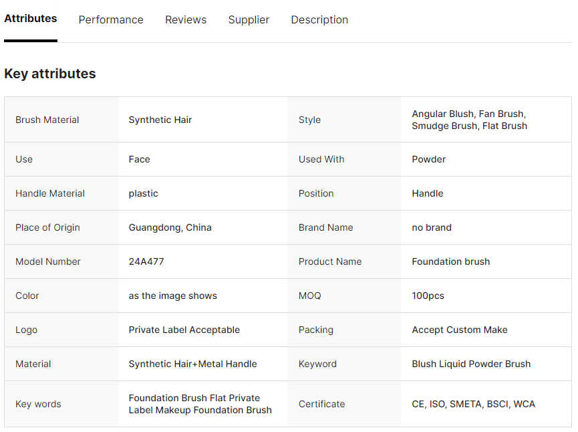
Task: Click the Accept Custom Make packing value
Action: click(460, 330)
